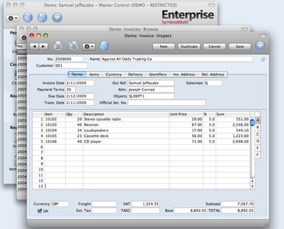
Task: Open the gear dropdown in Master Control
Action: [x=13, y=18]
